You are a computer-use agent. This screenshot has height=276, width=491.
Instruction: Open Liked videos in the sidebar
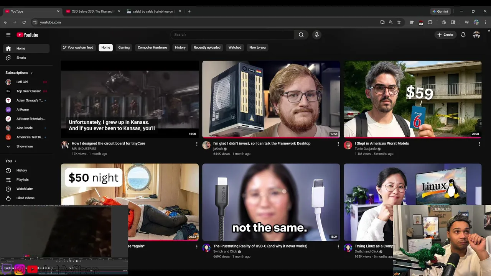[x=26, y=198]
